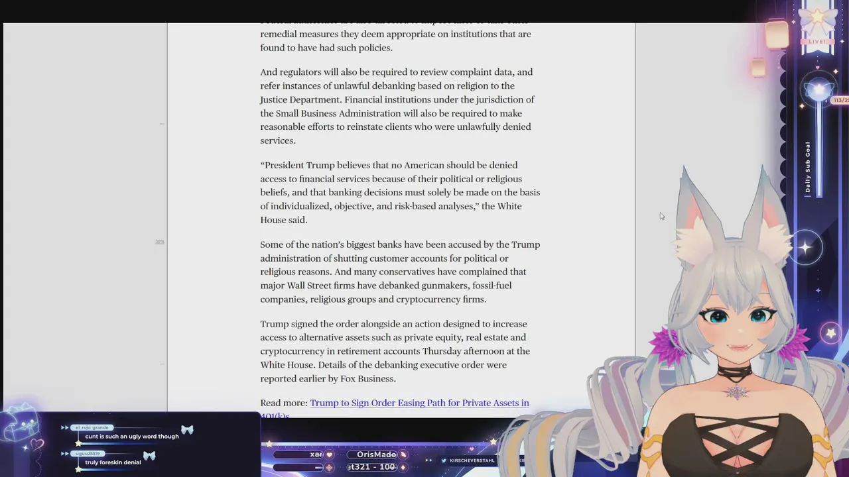This screenshot has height=477, width=849.
Task: Click the 'President Trump believes' quote paragraph
Action: (400, 192)
